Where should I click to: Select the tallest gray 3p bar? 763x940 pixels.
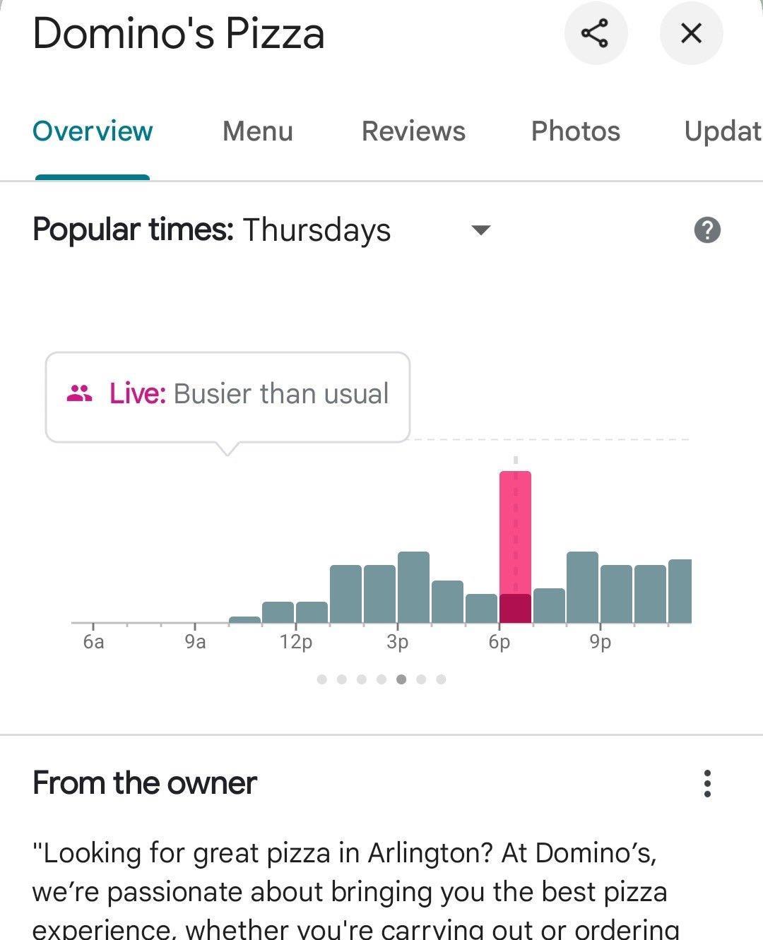(x=413, y=587)
